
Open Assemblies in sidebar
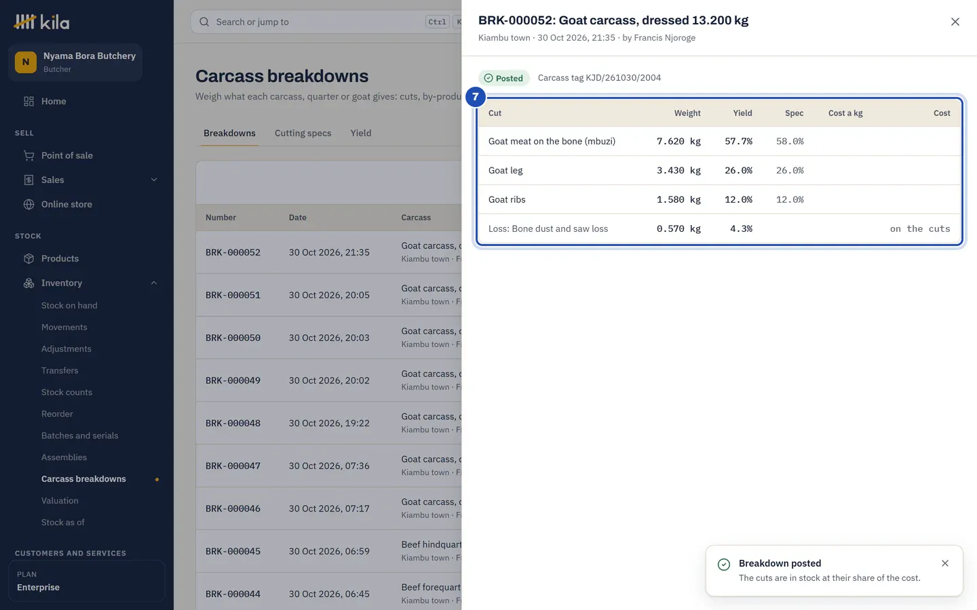[64, 457]
